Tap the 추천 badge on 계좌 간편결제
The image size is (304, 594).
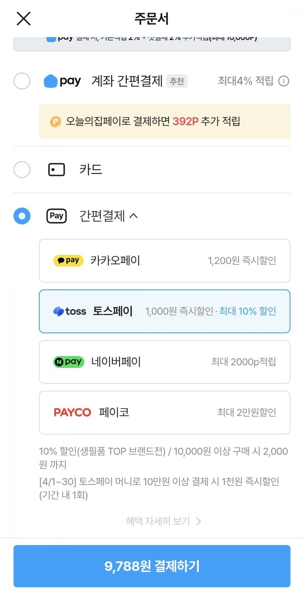pyautogui.click(x=177, y=81)
